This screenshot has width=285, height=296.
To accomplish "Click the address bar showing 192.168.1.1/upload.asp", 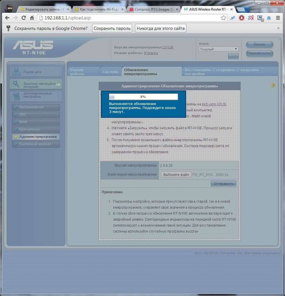I will pyautogui.click(x=128, y=18).
